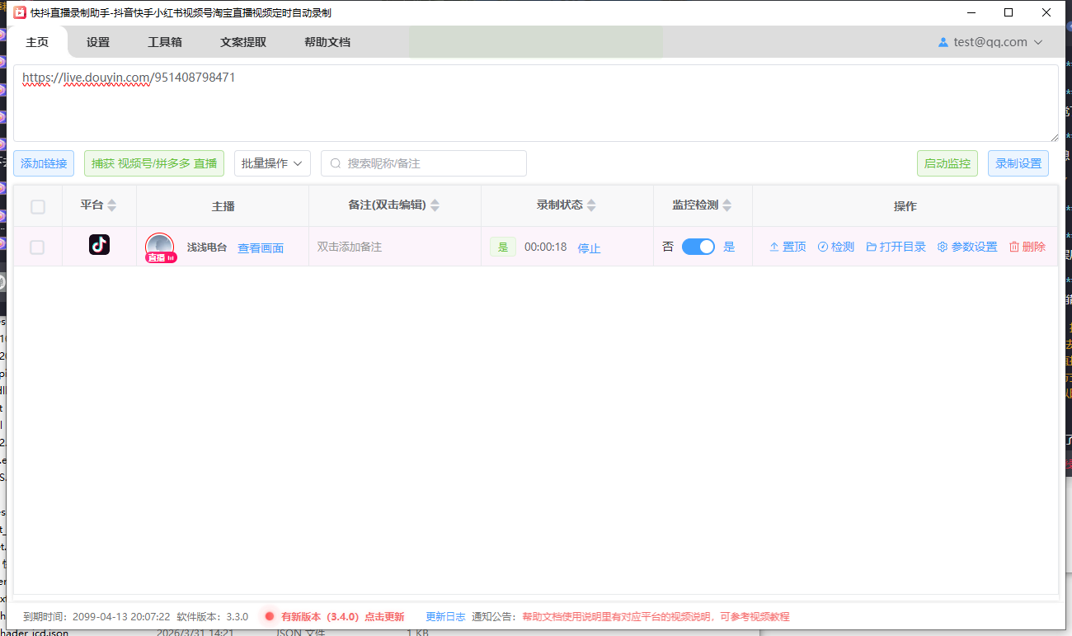
Task: Click the 是 label right of the monitor switch
Action: click(729, 247)
